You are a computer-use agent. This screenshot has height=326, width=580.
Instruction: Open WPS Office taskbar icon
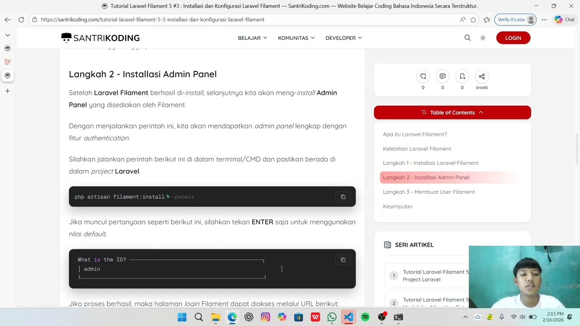(315, 317)
